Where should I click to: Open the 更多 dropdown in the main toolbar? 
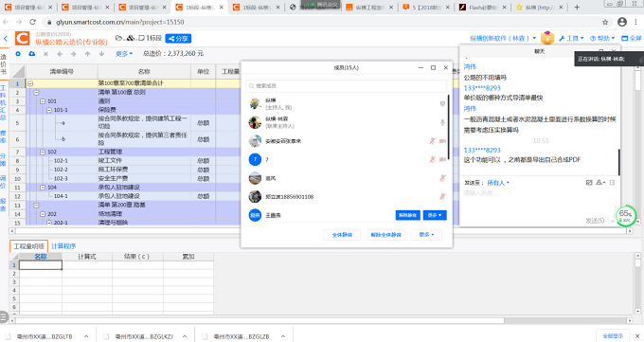pyautogui.click(x=124, y=54)
